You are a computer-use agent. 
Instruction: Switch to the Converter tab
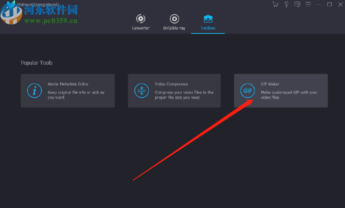[141, 22]
